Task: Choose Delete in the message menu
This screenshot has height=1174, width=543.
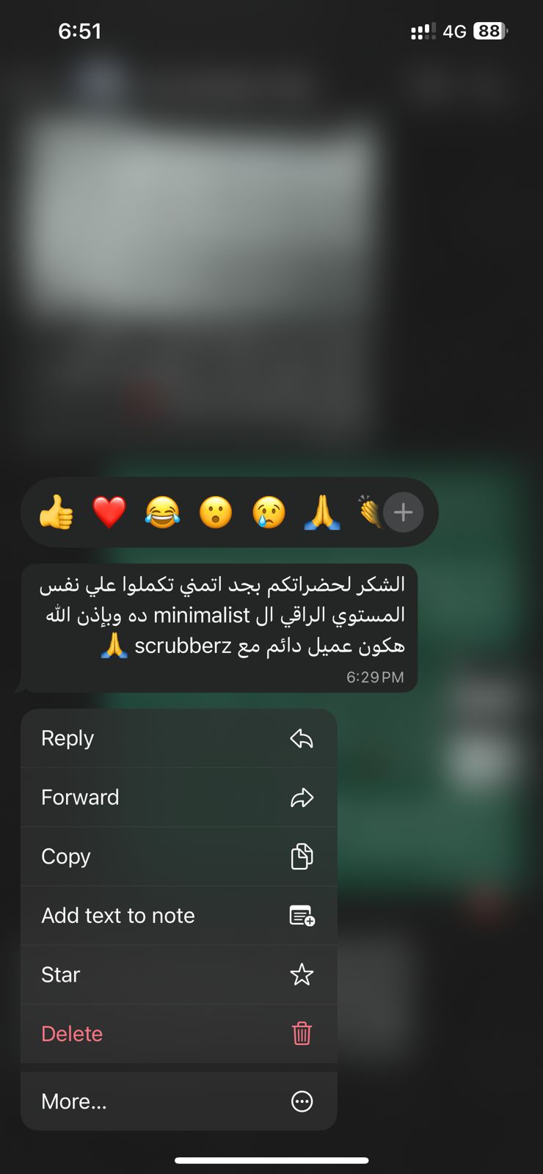Action: [x=179, y=1034]
